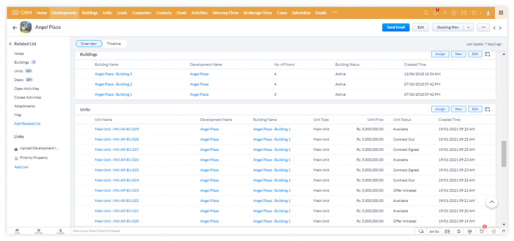Click Add Related List link

27,124
